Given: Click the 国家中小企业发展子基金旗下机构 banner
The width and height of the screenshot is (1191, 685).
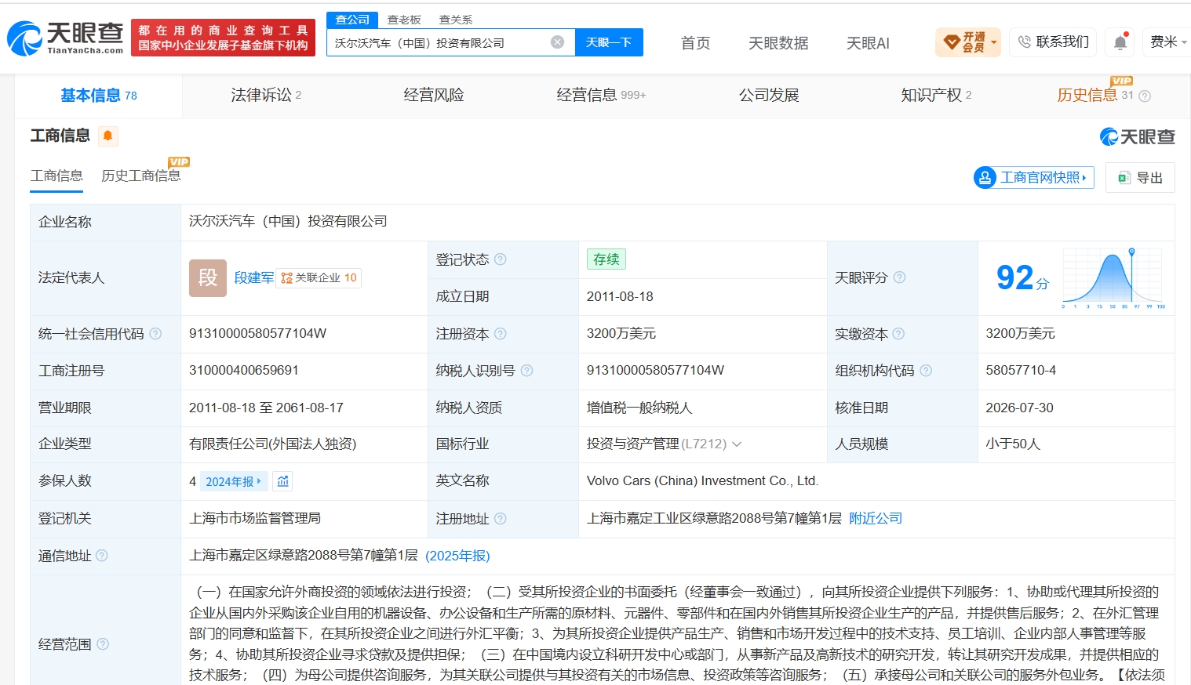Looking at the screenshot, I should pos(223,38).
